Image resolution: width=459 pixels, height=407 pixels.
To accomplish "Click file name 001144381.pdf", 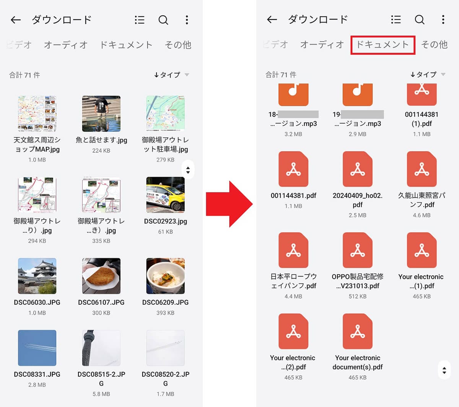I will click(x=293, y=195).
